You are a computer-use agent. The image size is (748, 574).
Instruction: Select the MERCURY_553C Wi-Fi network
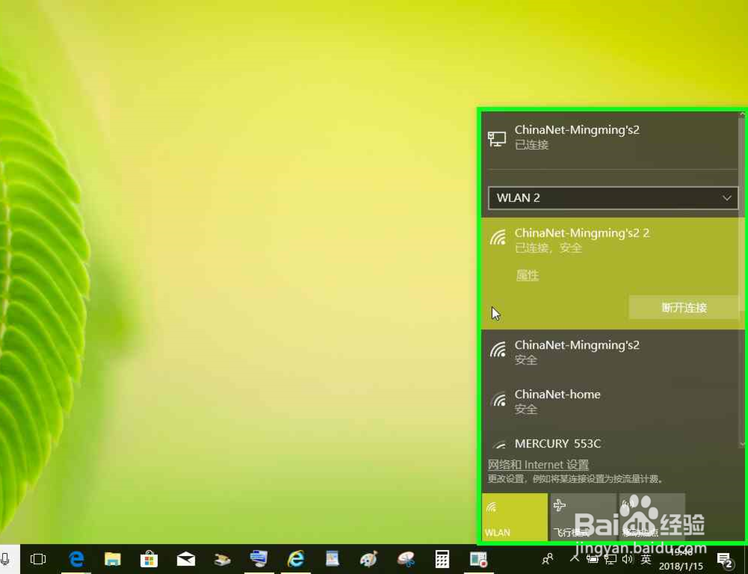click(x=610, y=442)
